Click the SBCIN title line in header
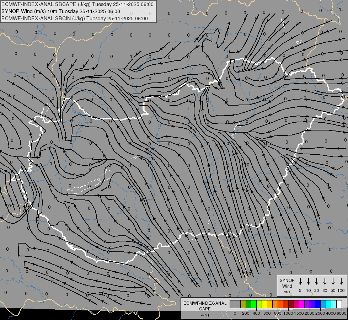The image size is (348, 320). [75, 18]
